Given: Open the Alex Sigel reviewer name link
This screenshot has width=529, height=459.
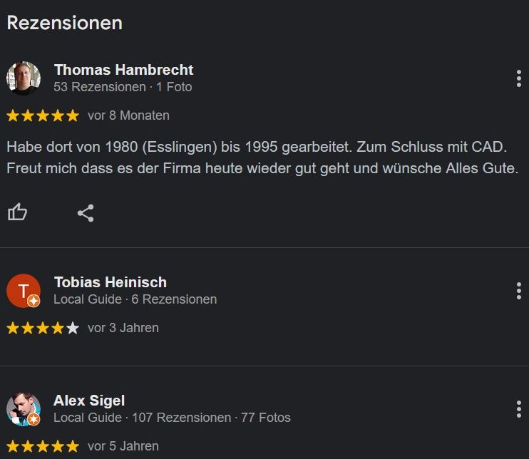Looking at the screenshot, I should (89, 401).
